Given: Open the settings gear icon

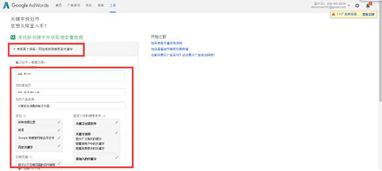Looking at the screenshot, I should [x=357, y=6].
